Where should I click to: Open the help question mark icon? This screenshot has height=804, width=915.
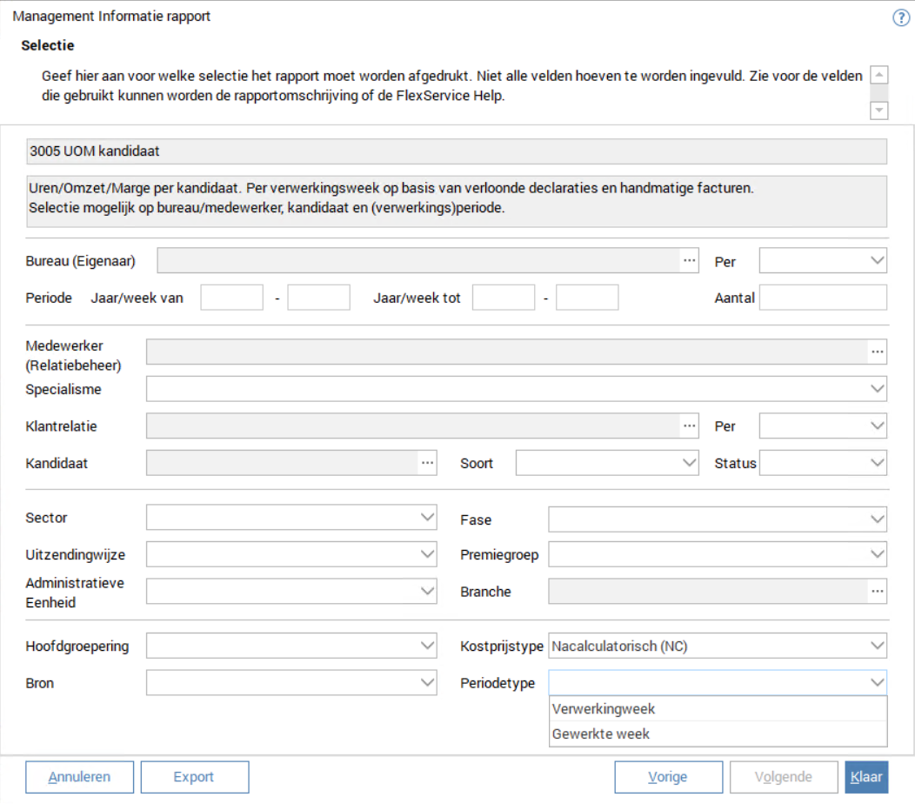tap(901, 18)
